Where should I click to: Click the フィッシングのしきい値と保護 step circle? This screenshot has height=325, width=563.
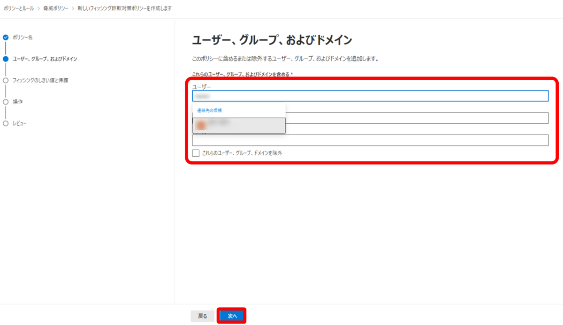coord(6,79)
